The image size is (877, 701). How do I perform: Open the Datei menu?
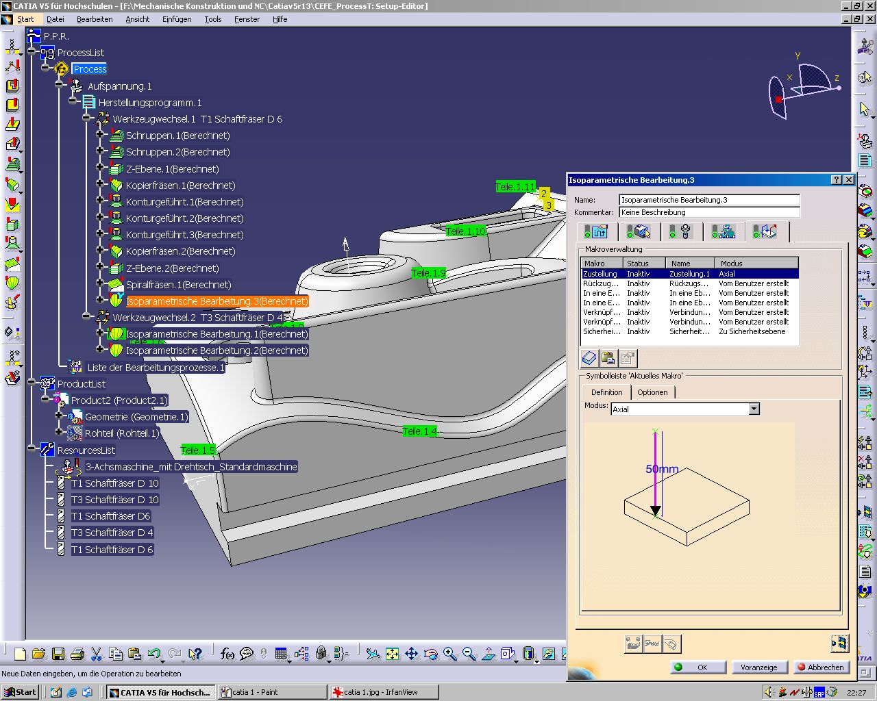point(55,19)
